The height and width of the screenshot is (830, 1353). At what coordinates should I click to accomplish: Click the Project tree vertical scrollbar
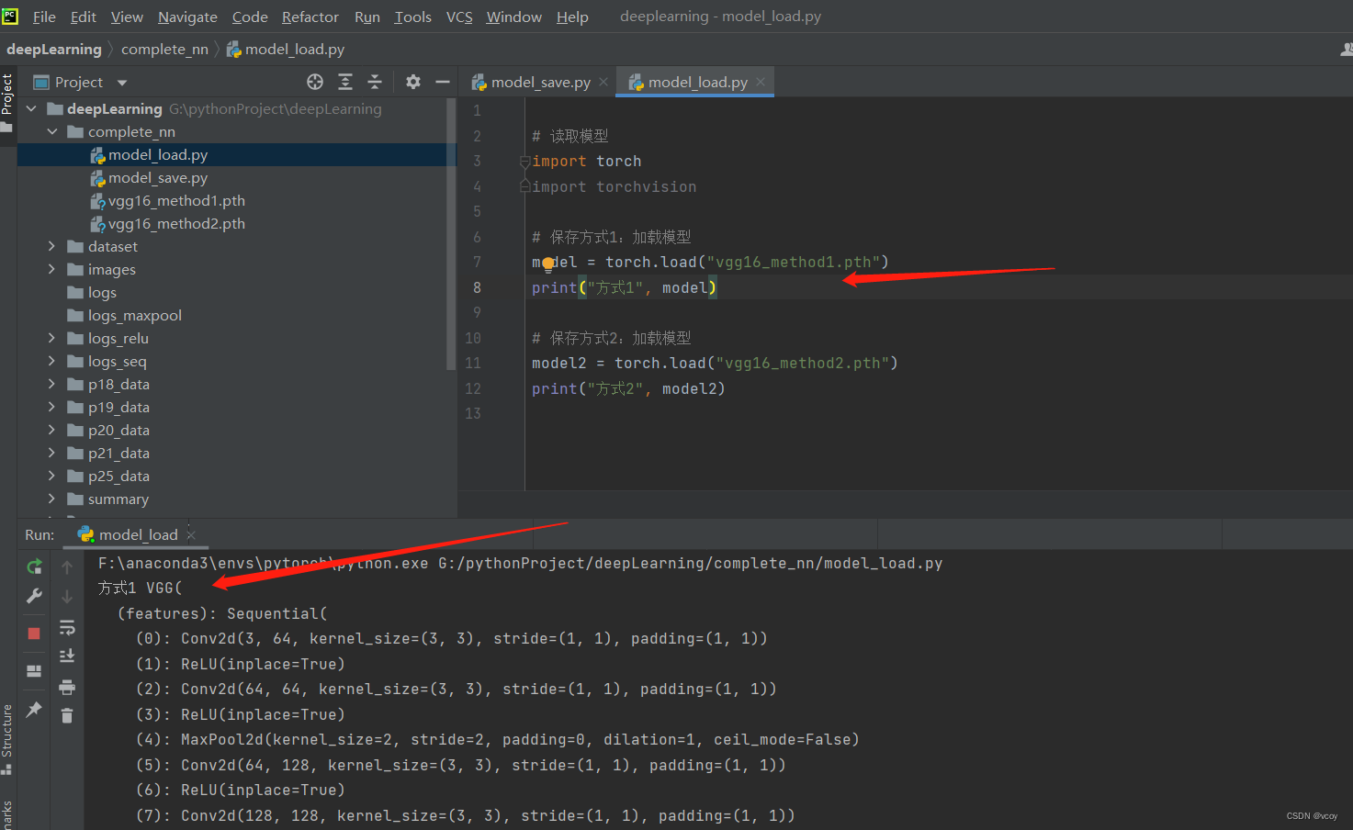pos(451,234)
